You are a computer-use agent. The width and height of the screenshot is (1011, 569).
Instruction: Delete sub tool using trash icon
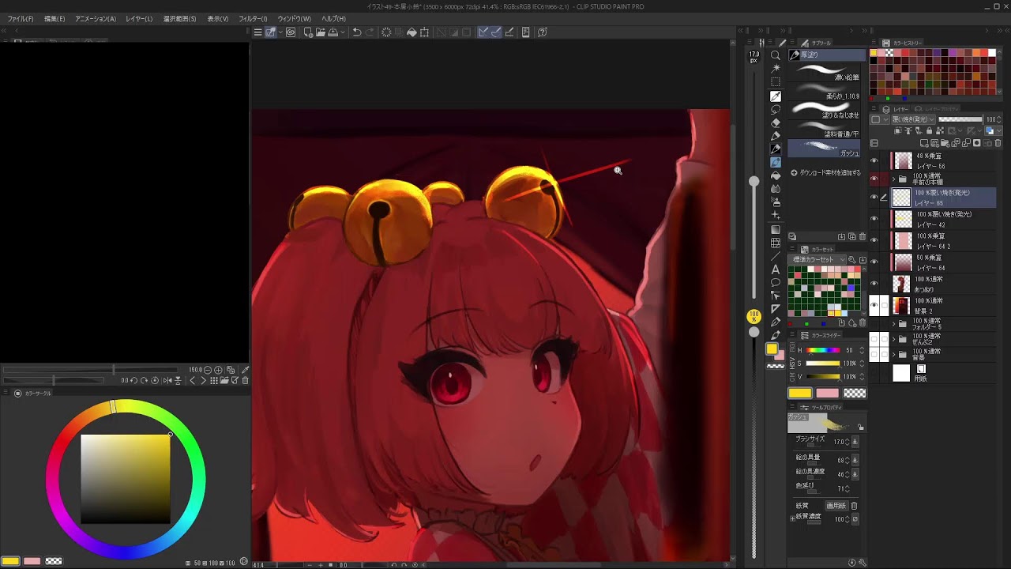862,237
